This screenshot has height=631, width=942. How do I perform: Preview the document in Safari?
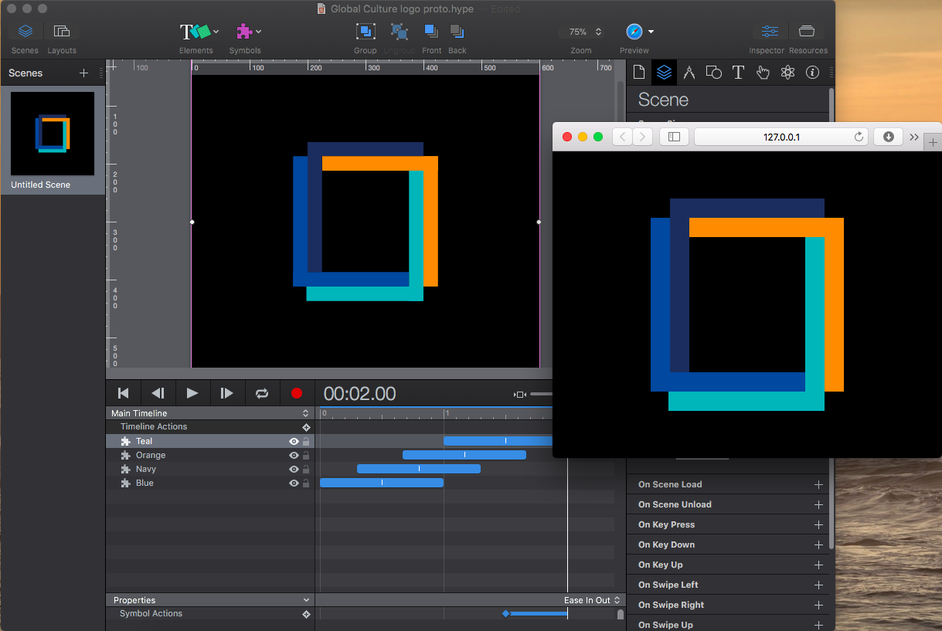pyautogui.click(x=634, y=32)
